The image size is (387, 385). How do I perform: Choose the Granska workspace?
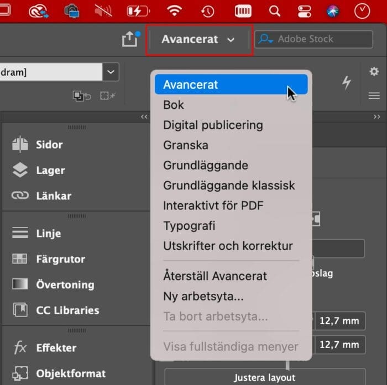click(x=231, y=145)
